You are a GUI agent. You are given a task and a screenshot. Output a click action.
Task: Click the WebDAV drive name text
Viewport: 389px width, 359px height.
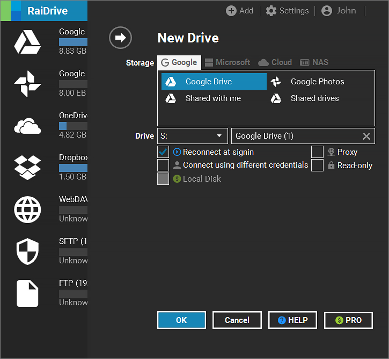73,199
